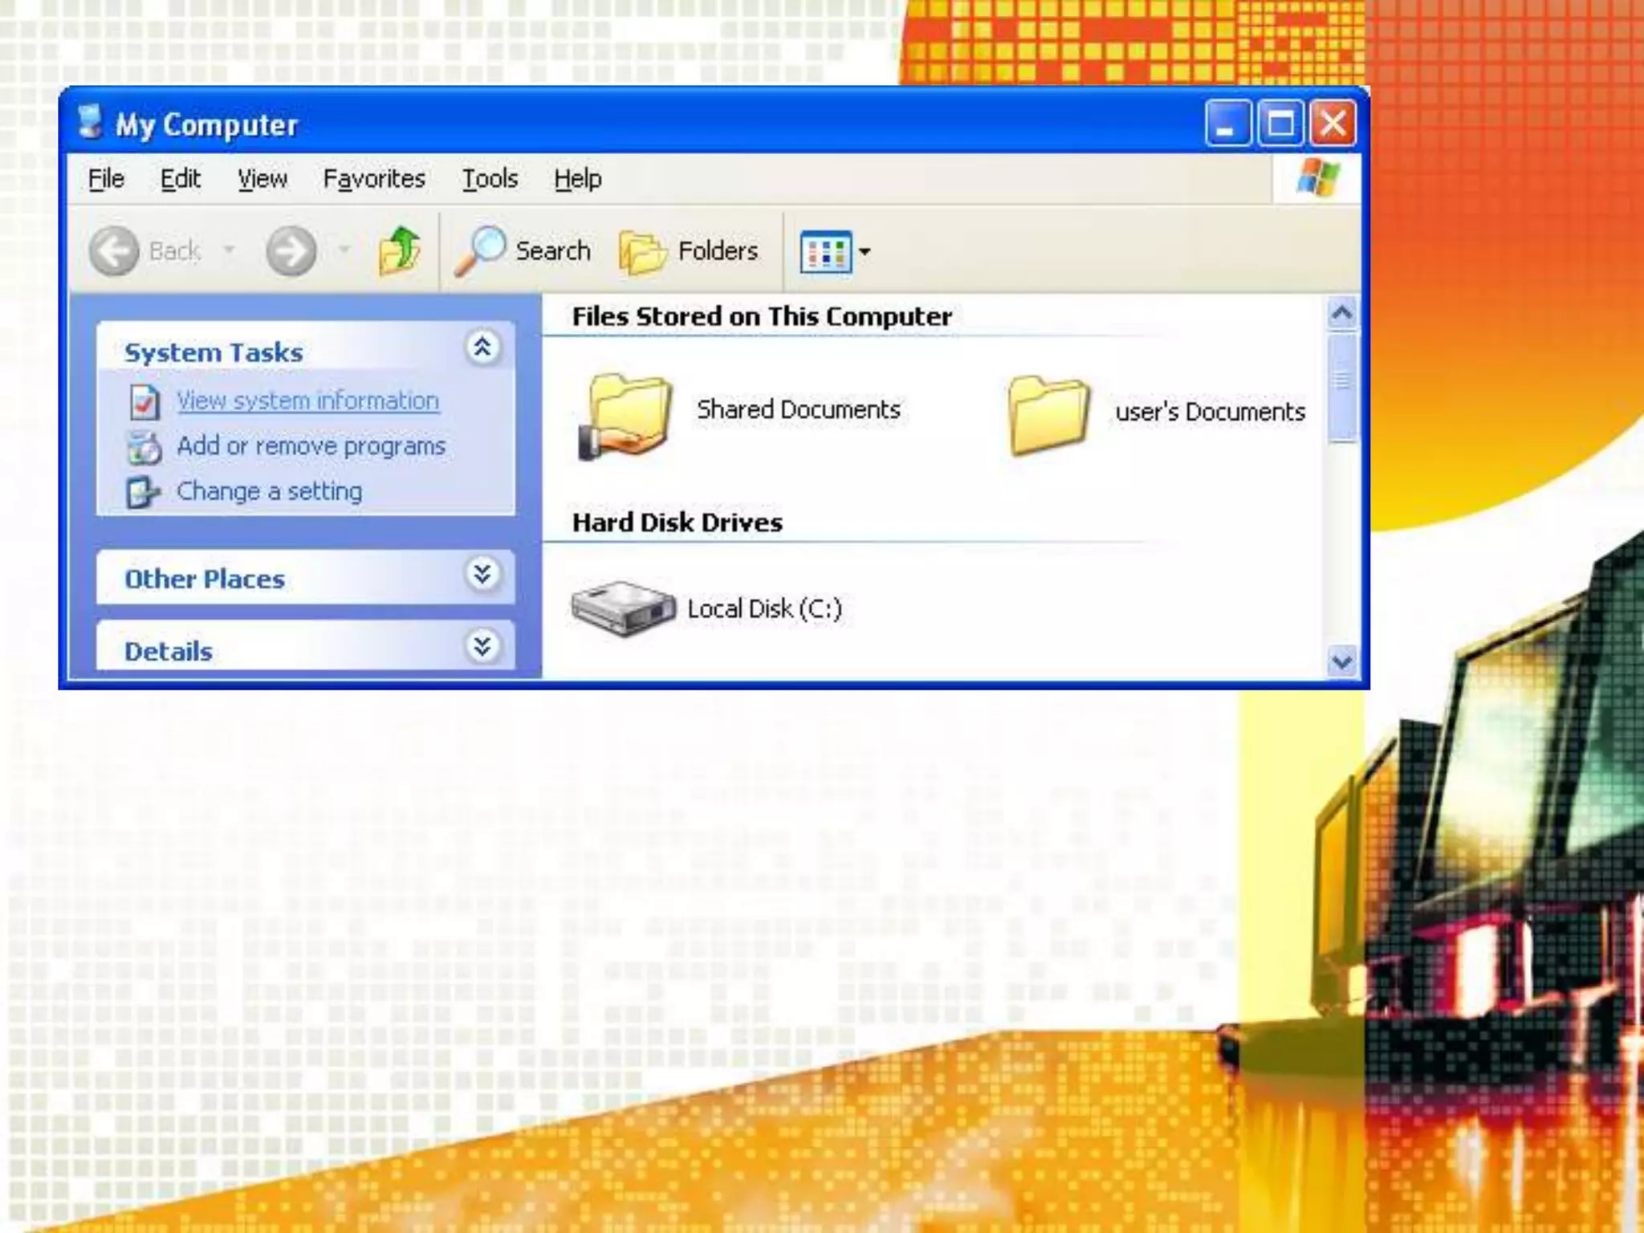Open the Favorites menu
The width and height of the screenshot is (1644, 1233).
click(x=374, y=178)
